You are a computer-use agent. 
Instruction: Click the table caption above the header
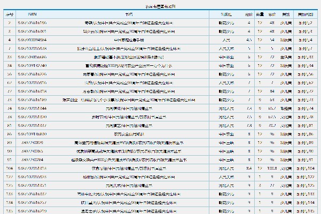click(160, 6)
